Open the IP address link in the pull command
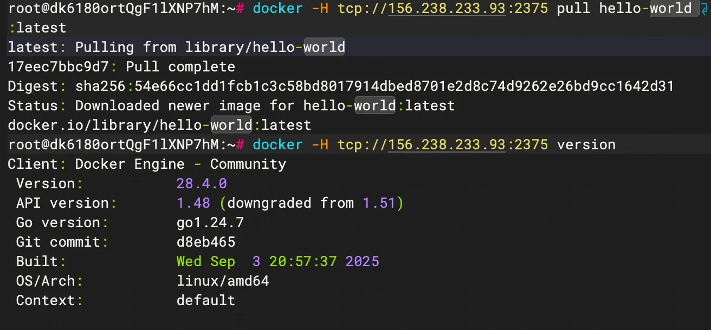711x330 pixels. tap(447, 9)
